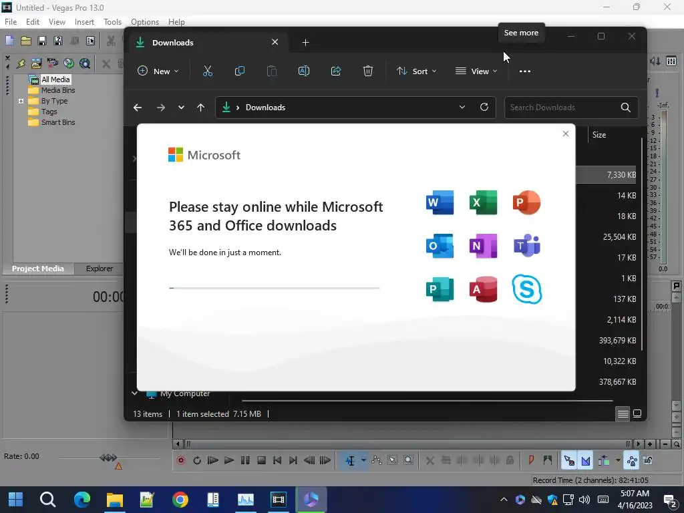Expand the address bar history dropdown
The width and height of the screenshot is (684, 513).
click(x=462, y=108)
